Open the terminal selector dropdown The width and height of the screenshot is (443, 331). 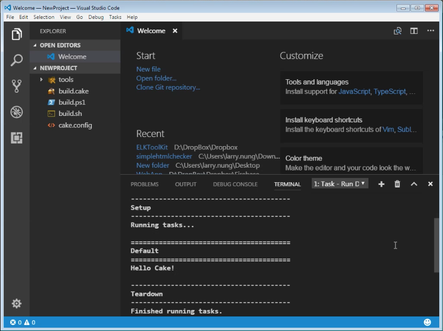tap(340, 184)
